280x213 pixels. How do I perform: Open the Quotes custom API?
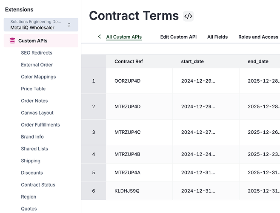29,209
